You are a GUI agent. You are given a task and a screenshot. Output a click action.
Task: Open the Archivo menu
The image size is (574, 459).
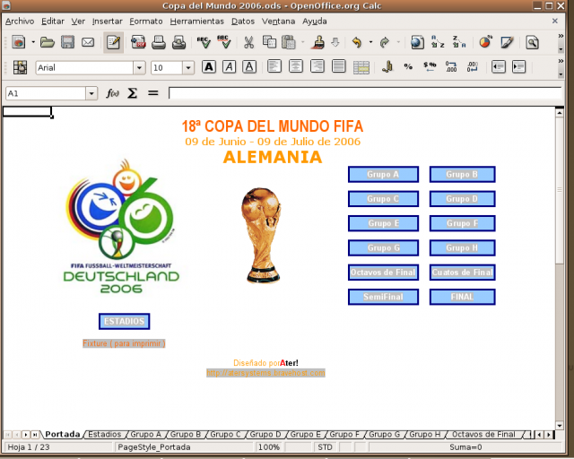pos(20,22)
